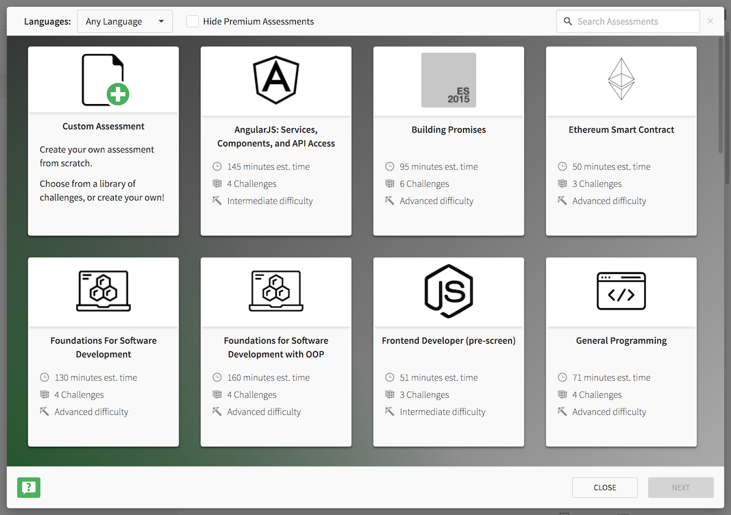Click the ES2015 Building Promises icon
Viewport: 731px width, 515px height.
click(448, 79)
